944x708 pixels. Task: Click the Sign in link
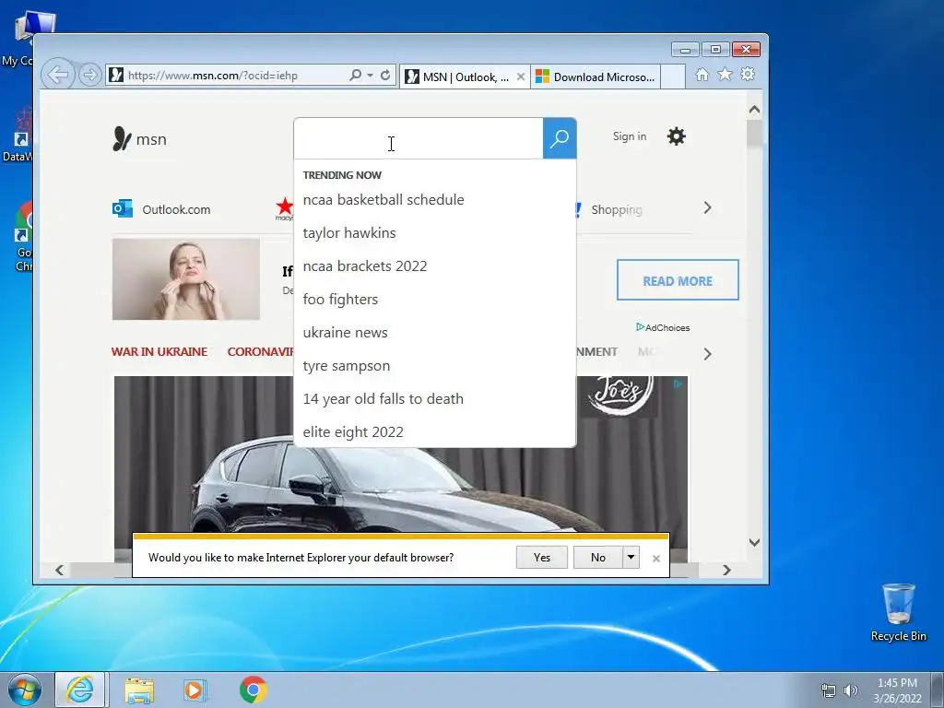tap(629, 136)
